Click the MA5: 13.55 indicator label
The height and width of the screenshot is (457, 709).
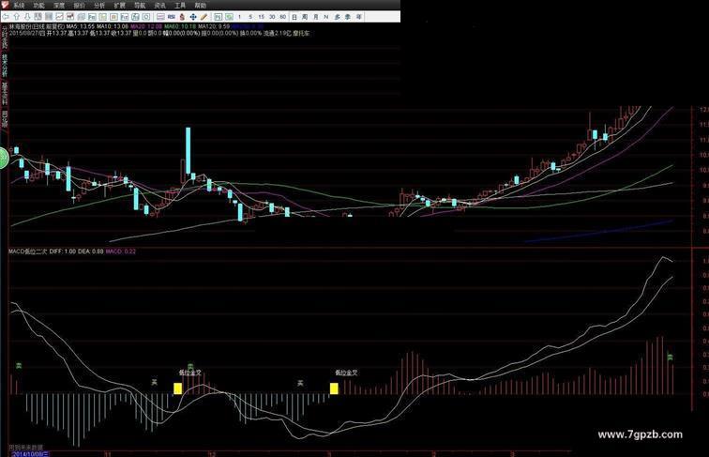80,26
